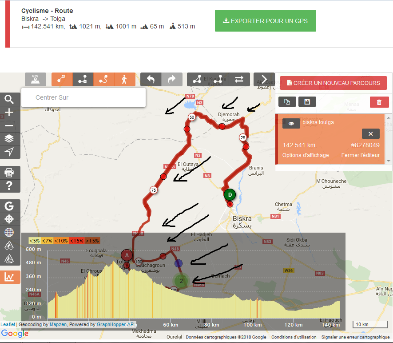
Task: Toggle visibility eye for biskra toulga
Action: 291,123
